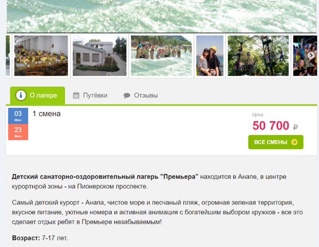319x247 pixels.
Task: Open the 1 смена shift title
Action: pos(46,114)
